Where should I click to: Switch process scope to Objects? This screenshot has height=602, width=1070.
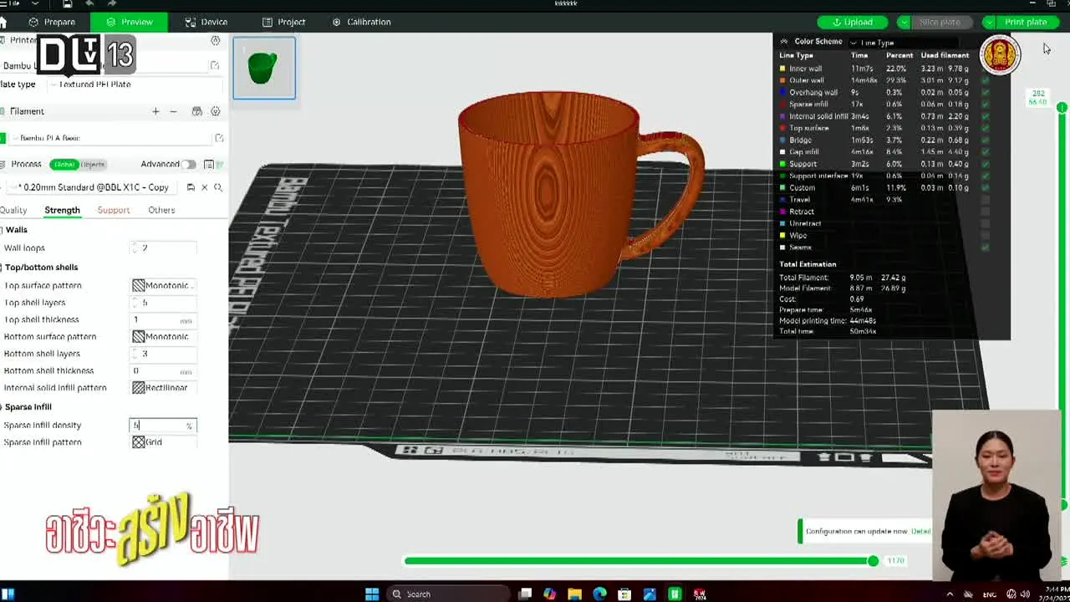[93, 164]
